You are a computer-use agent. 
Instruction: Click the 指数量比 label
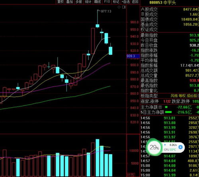click(149, 91)
